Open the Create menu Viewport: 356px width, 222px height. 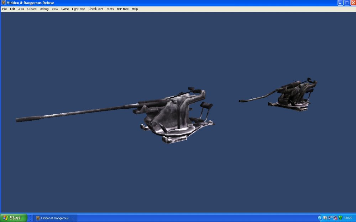(32, 9)
